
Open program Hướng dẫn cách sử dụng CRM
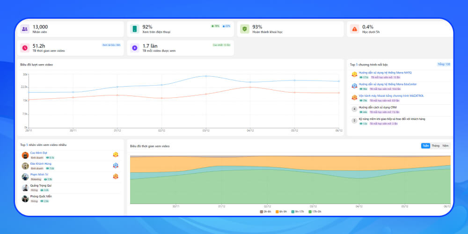(x=378, y=107)
